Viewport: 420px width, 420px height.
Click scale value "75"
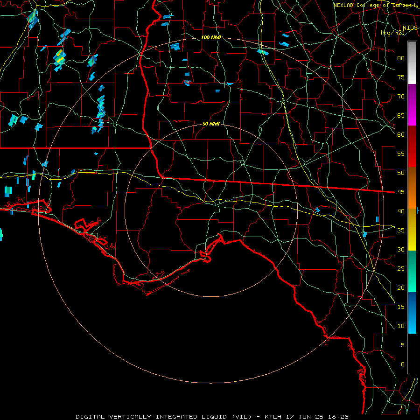pos(401,77)
